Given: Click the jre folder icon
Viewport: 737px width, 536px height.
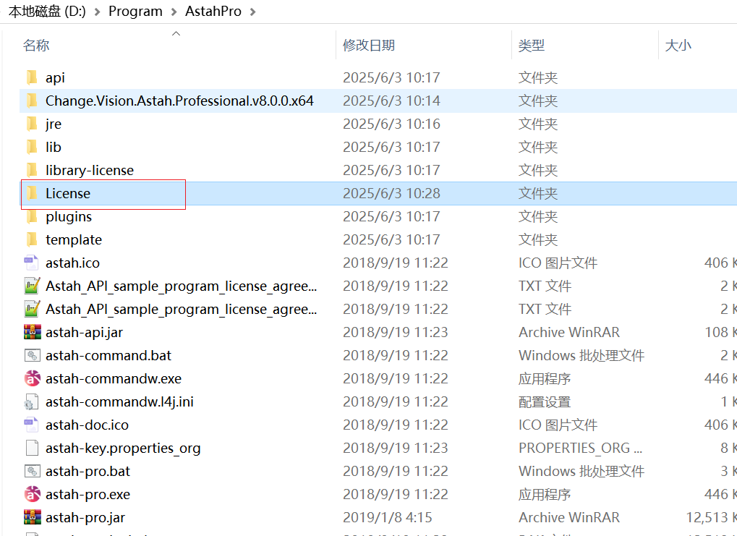Looking at the screenshot, I should tap(32, 124).
